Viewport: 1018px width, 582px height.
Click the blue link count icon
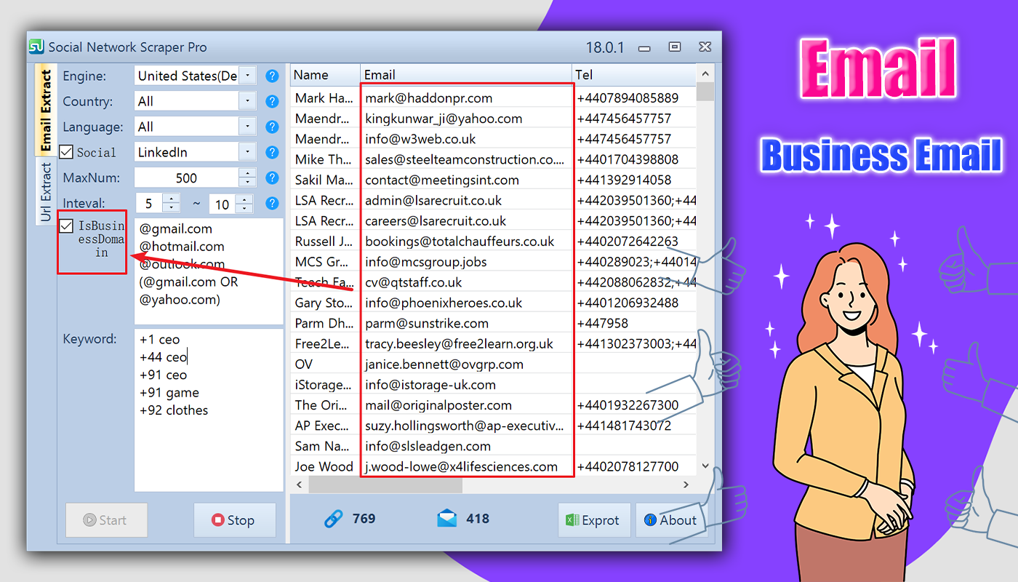[333, 519]
